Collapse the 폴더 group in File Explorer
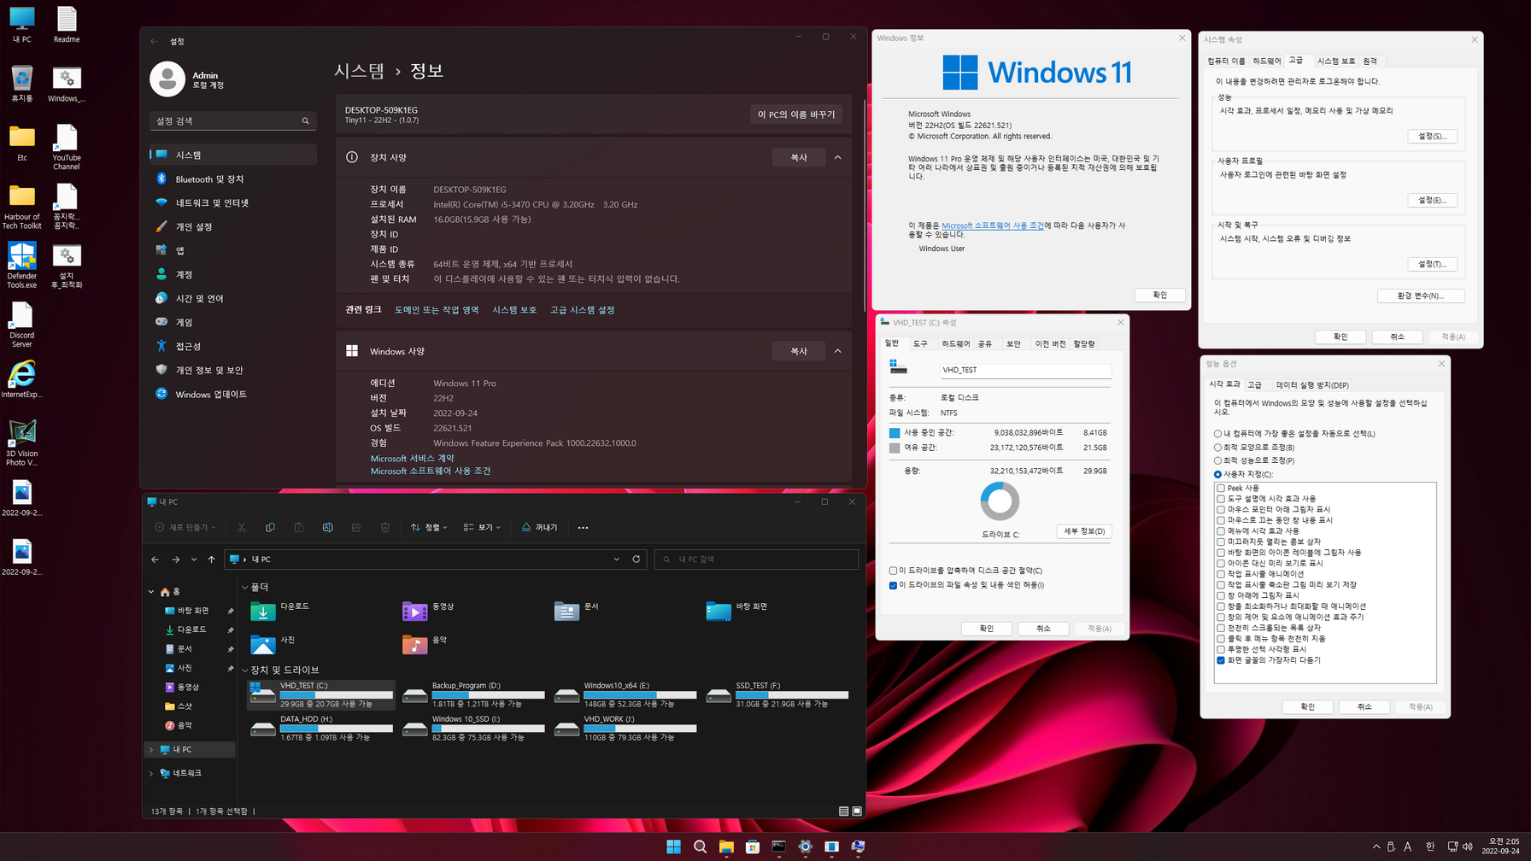1531x861 pixels. [x=245, y=588]
